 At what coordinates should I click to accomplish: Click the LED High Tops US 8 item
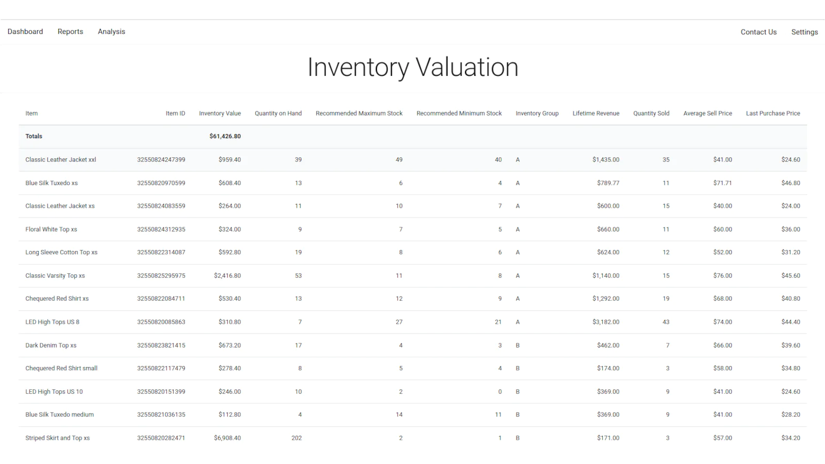[52, 322]
